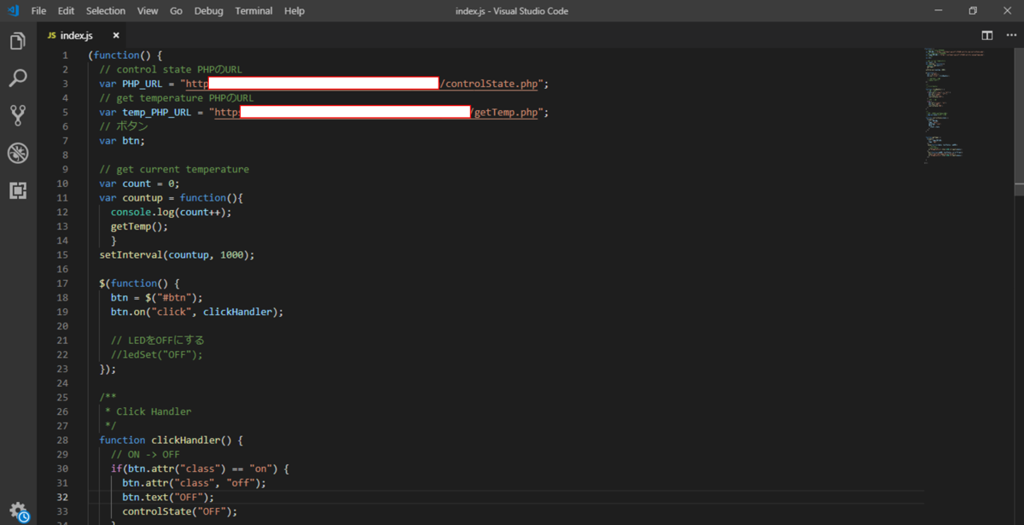Open the Source Control view
The width and height of the screenshot is (1024, 525).
coord(17,115)
